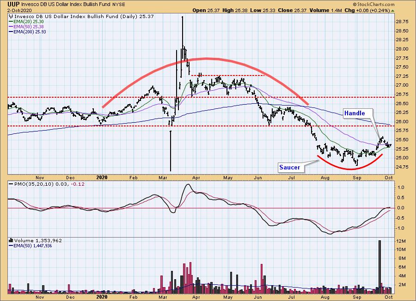Image resolution: width=416 pixels, height=301 pixels.
Task: Open the StockCharts.com copyright link
Action: (x=373, y=4)
